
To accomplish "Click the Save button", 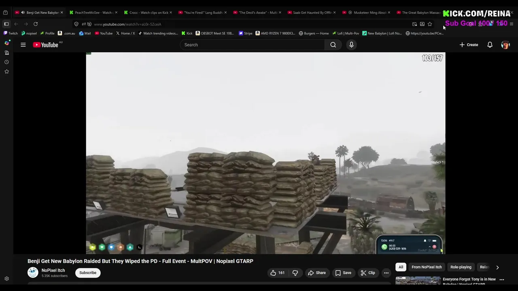I will pyautogui.click(x=343, y=273).
